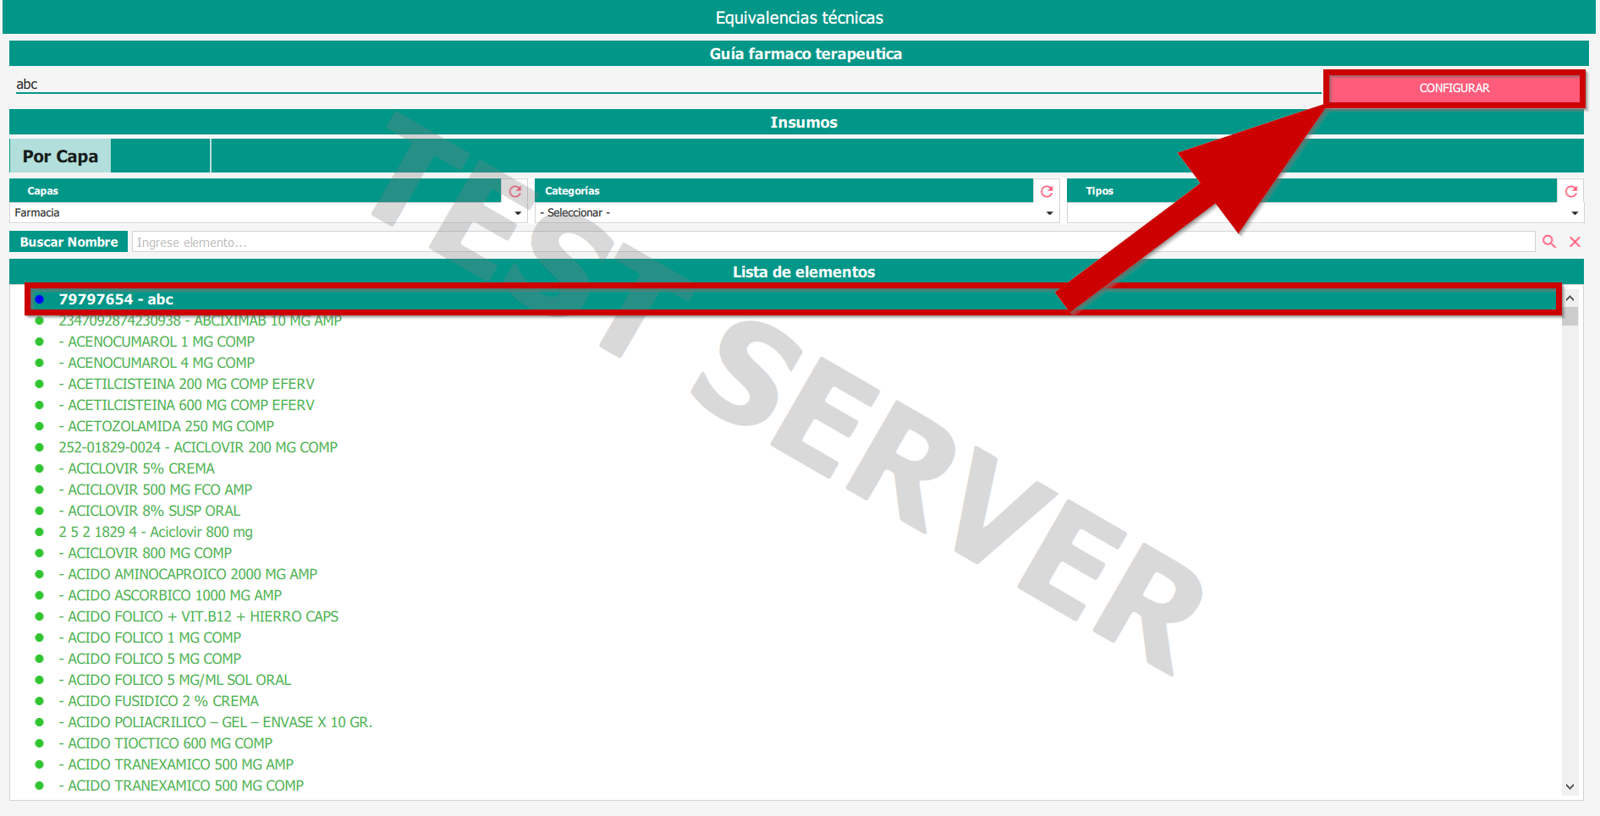Click the green bullet beside ABCIXIMAB 10 MG AMP

(40, 320)
